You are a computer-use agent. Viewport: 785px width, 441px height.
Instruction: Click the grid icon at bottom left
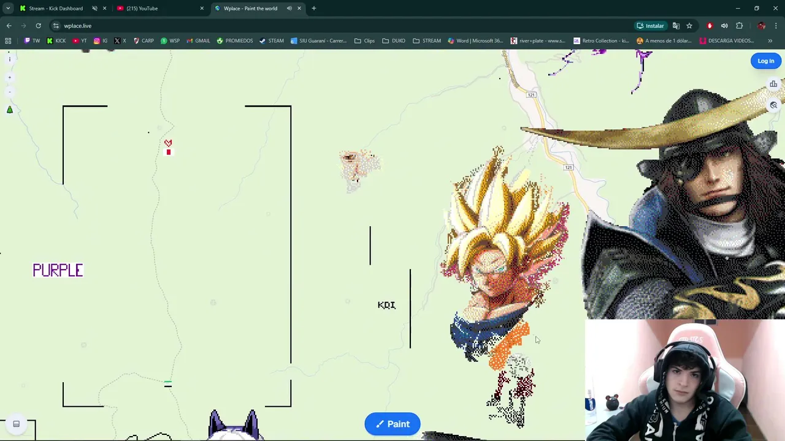(x=17, y=424)
